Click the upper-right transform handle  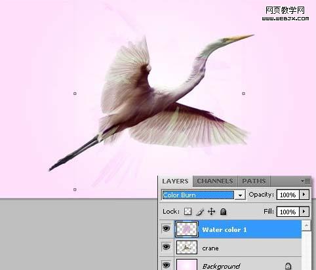pyautogui.click(x=244, y=94)
